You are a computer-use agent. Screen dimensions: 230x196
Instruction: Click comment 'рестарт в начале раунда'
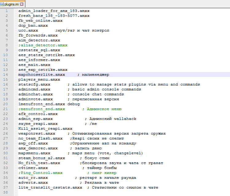pyautogui.click(x=108, y=178)
